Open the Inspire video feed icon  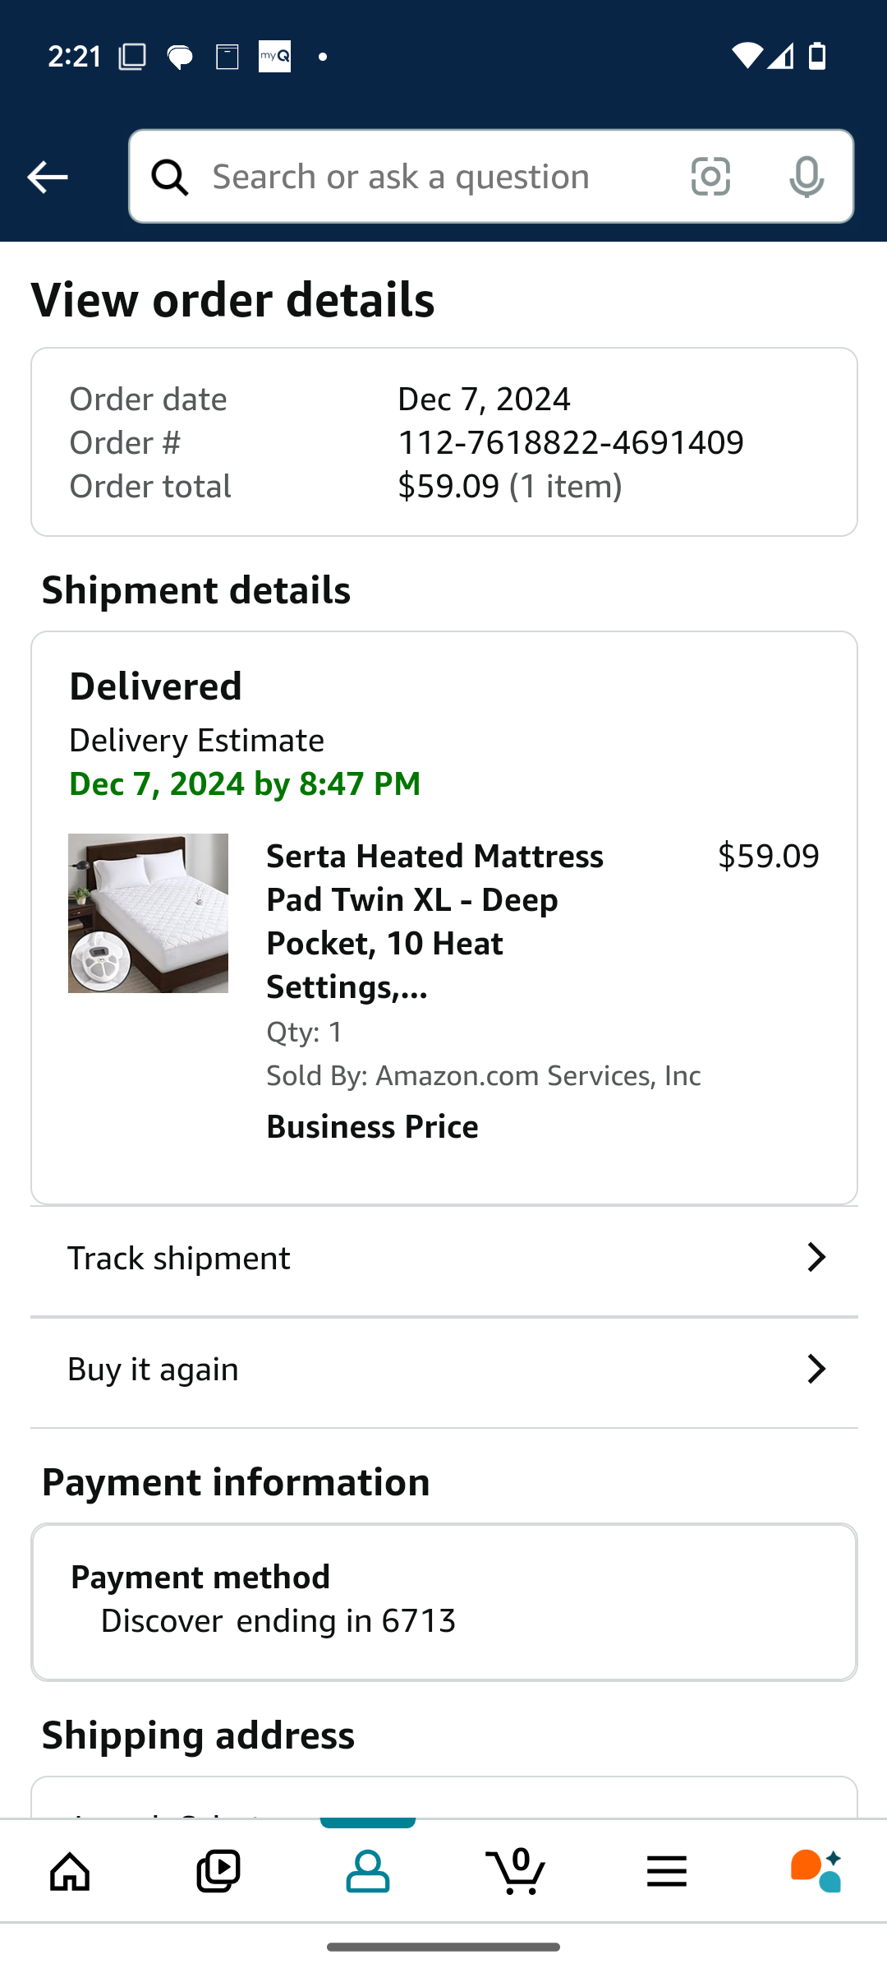point(218,1871)
